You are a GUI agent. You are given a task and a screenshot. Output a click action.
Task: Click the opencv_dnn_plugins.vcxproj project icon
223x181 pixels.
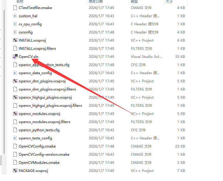[x=15, y=81]
